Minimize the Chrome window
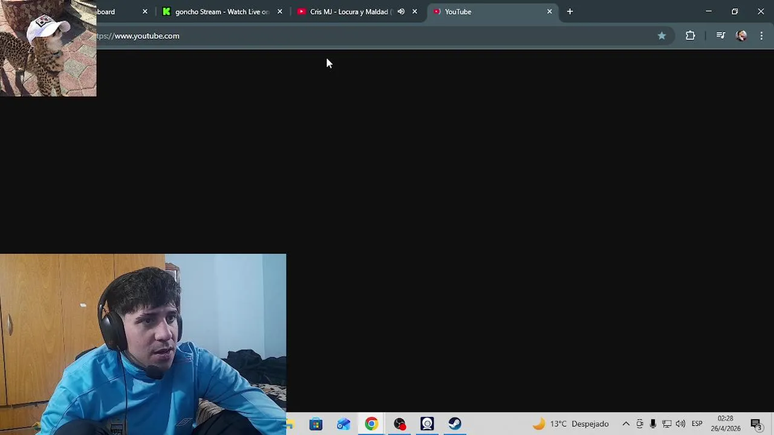 coord(709,11)
